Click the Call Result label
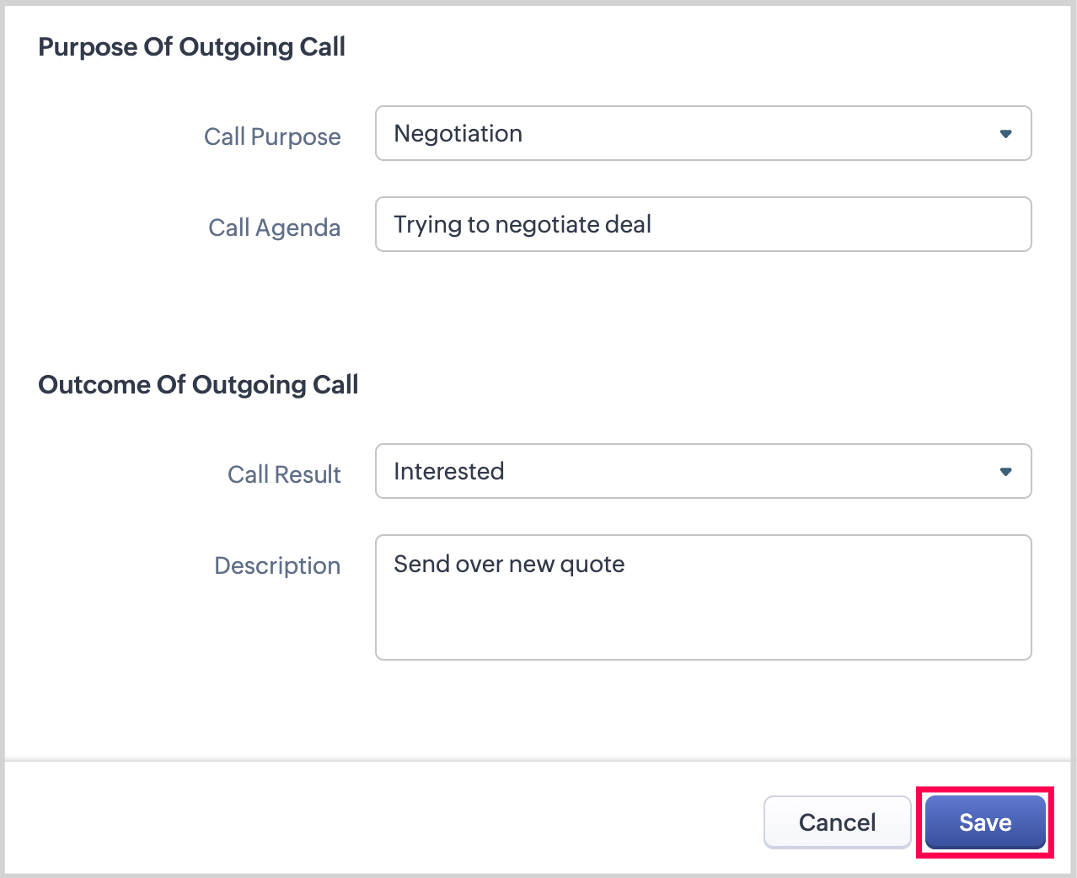The height and width of the screenshot is (878, 1077). point(284,474)
